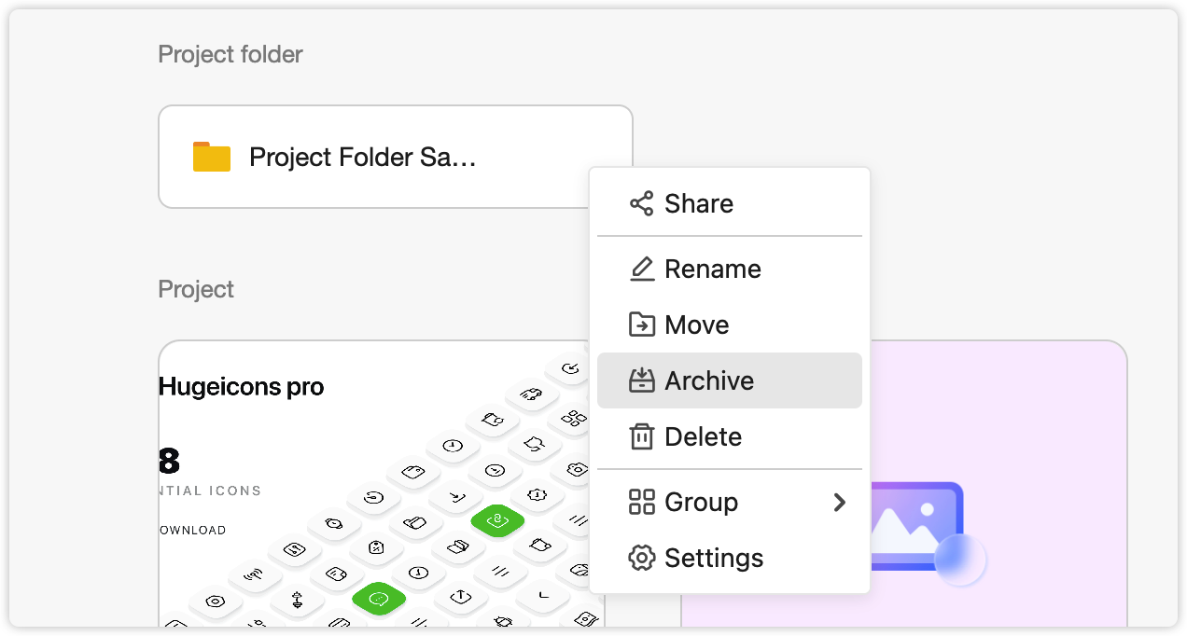Click the Delete trash can icon
This screenshot has width=1187, height=636.
coord(641,436)
